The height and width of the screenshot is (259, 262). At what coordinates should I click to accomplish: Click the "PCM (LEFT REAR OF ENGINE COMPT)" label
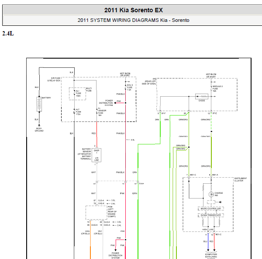pyautogui.click(x=112, y=212)
